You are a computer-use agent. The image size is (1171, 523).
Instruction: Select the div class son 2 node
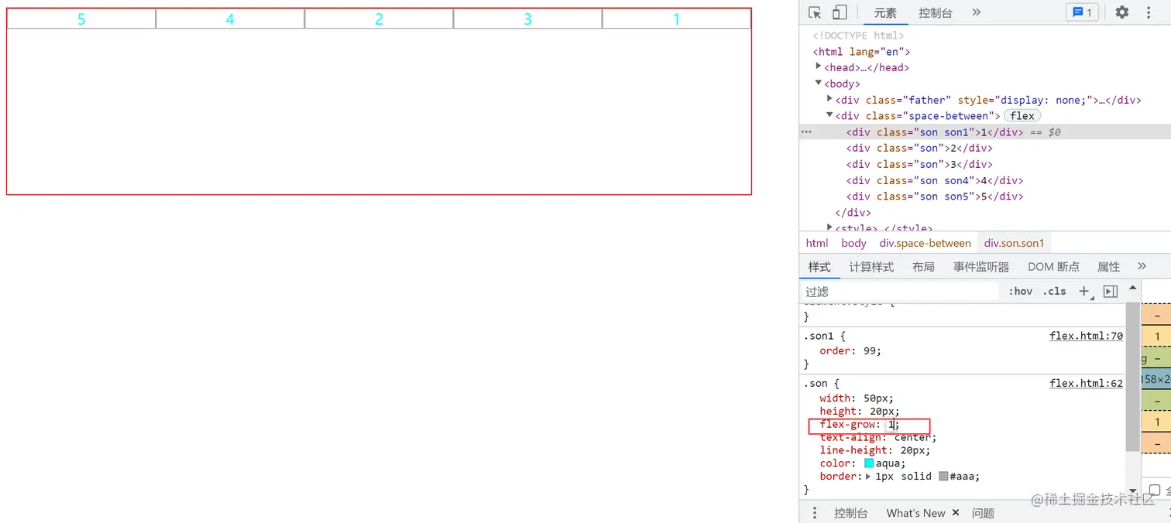(x=919, y=148)
